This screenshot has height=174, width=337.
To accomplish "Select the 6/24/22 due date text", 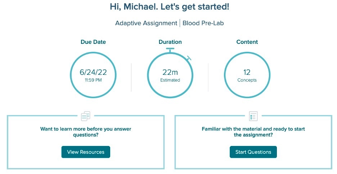I will coord(93,72).
